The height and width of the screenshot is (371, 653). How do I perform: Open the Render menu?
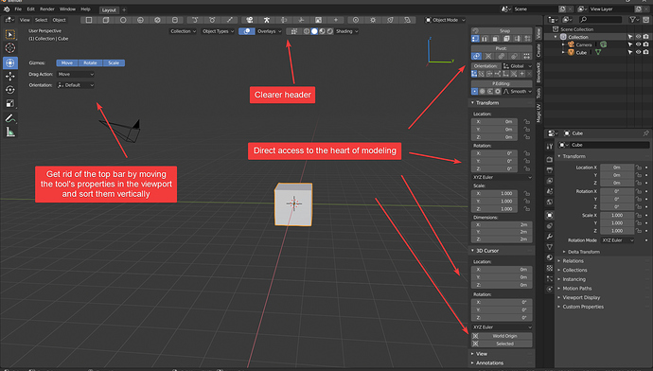47,9
